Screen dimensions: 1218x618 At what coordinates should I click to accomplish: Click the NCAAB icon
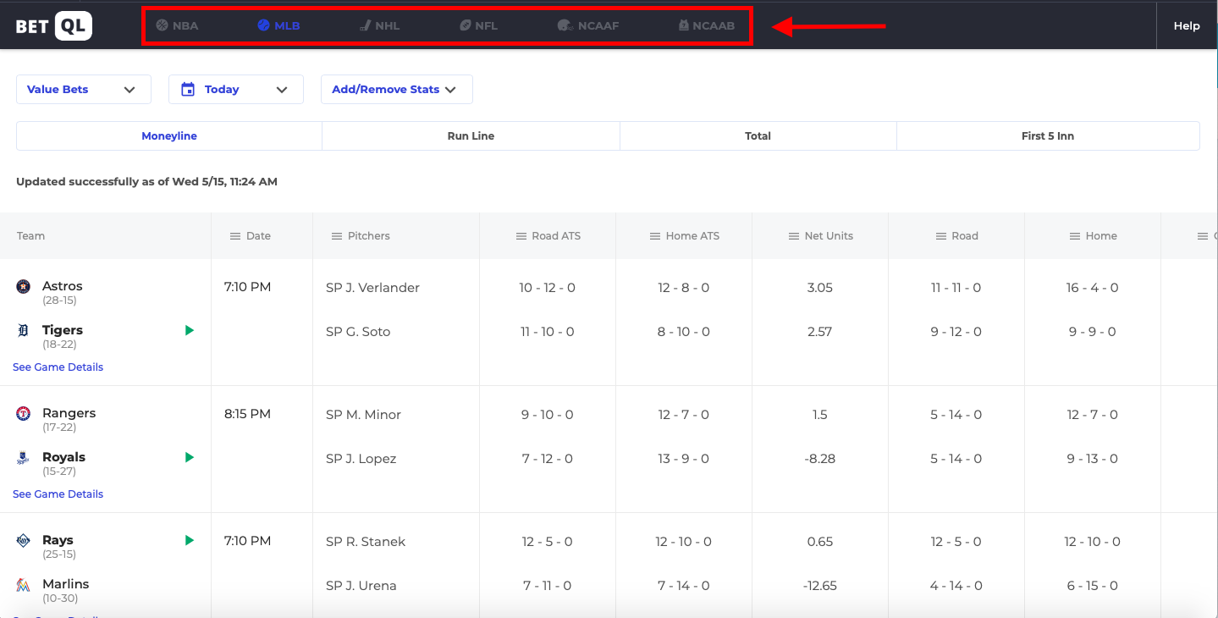684,25
